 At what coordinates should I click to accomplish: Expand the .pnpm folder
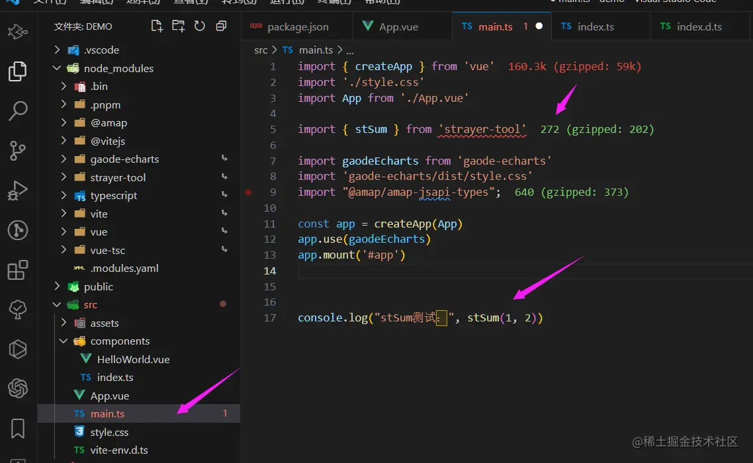pos(64,105)
